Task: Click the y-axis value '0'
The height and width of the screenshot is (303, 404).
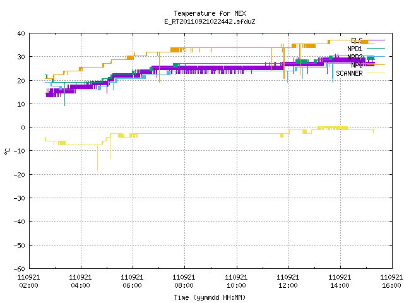Action: pos(23,128)
